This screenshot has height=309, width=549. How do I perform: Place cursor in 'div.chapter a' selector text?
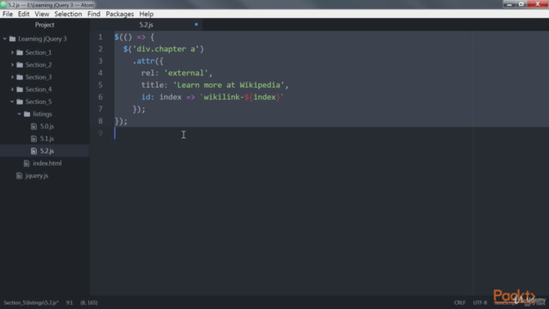[166, 49]
